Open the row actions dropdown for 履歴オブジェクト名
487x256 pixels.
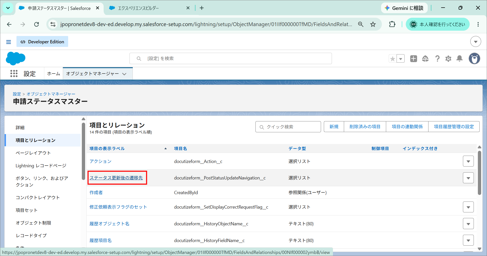pyautogui.click(x=468, y=224)
